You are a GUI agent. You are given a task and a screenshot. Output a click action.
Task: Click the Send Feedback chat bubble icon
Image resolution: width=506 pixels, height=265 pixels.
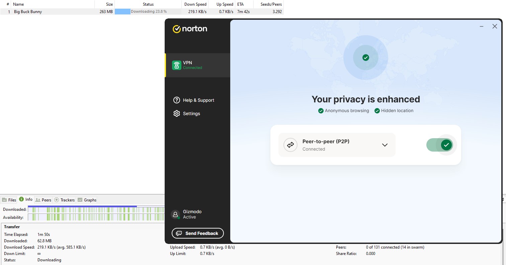(x=179, y=233)
